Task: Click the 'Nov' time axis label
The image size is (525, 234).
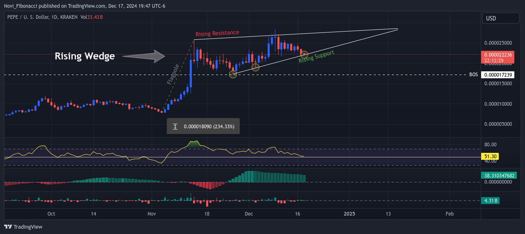Action: (152, 214)
